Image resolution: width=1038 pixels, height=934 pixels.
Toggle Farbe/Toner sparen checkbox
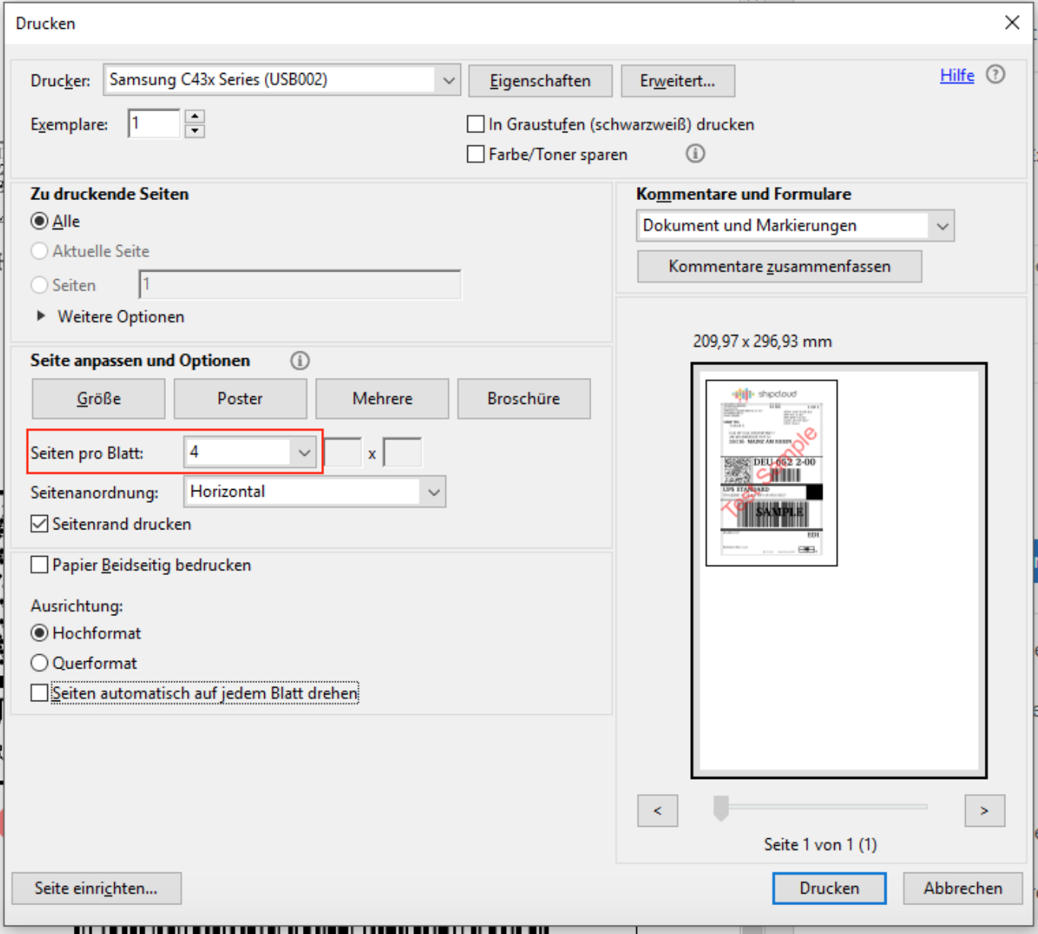(476, 154)
